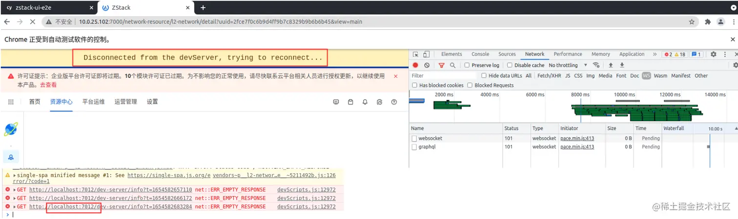Open the ZStack app grid launcher

[11, 102]
